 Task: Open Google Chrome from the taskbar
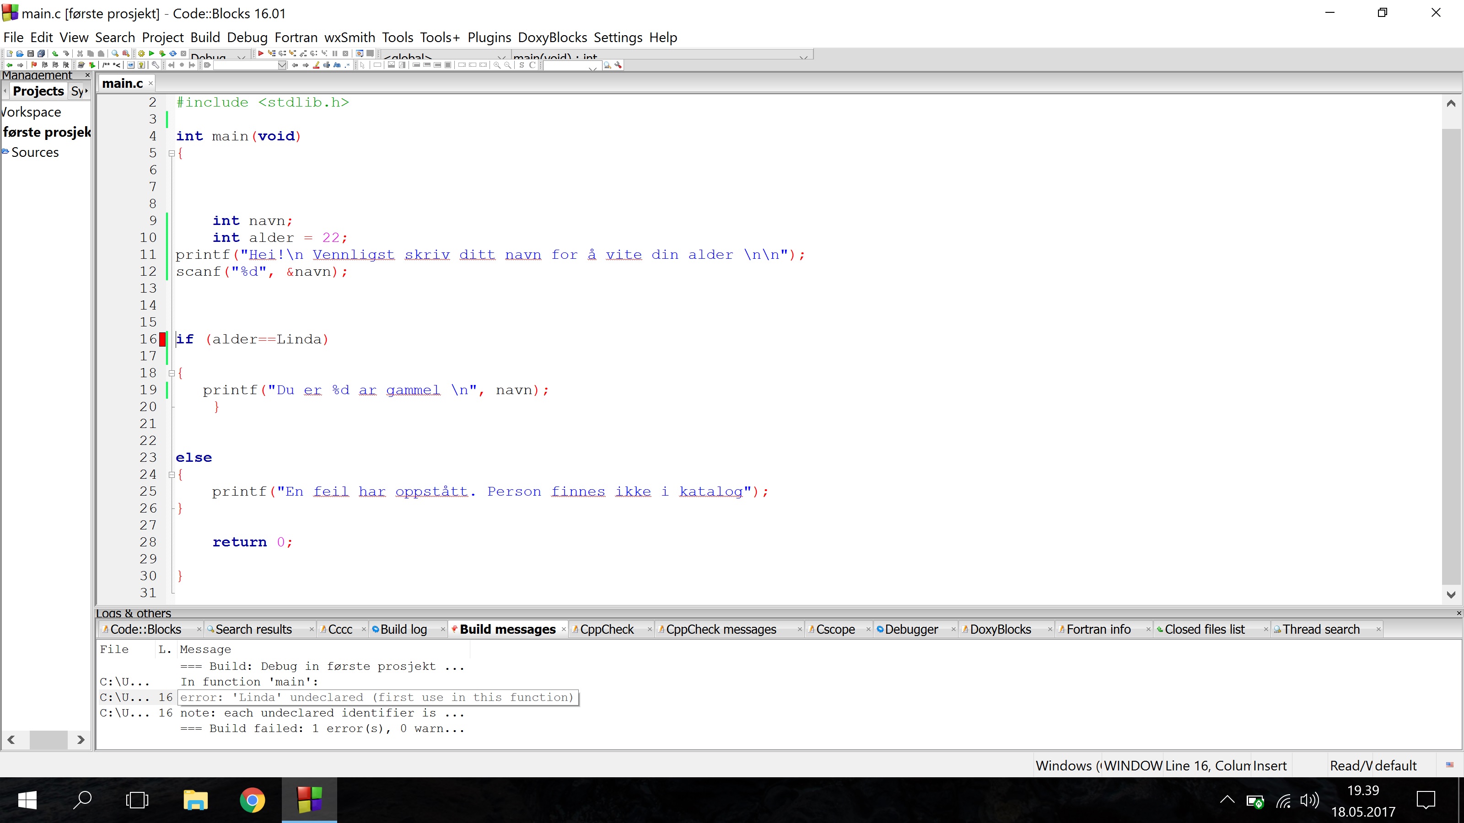(253, 800)
